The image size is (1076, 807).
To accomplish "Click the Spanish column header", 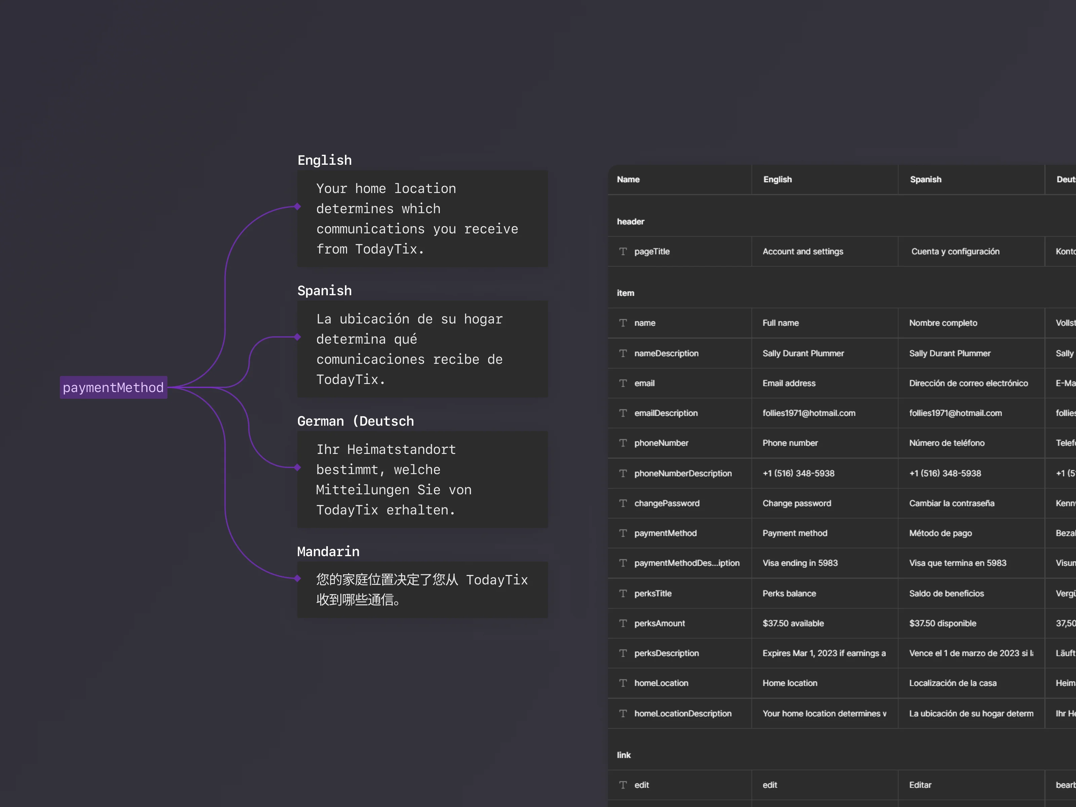I will (x=925, y=180).
